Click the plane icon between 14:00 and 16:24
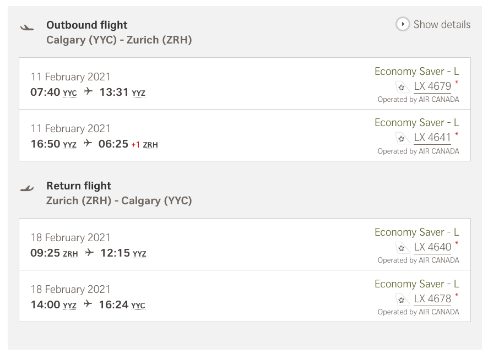Screen dimensions: 488x359 (x=88, y=303)
